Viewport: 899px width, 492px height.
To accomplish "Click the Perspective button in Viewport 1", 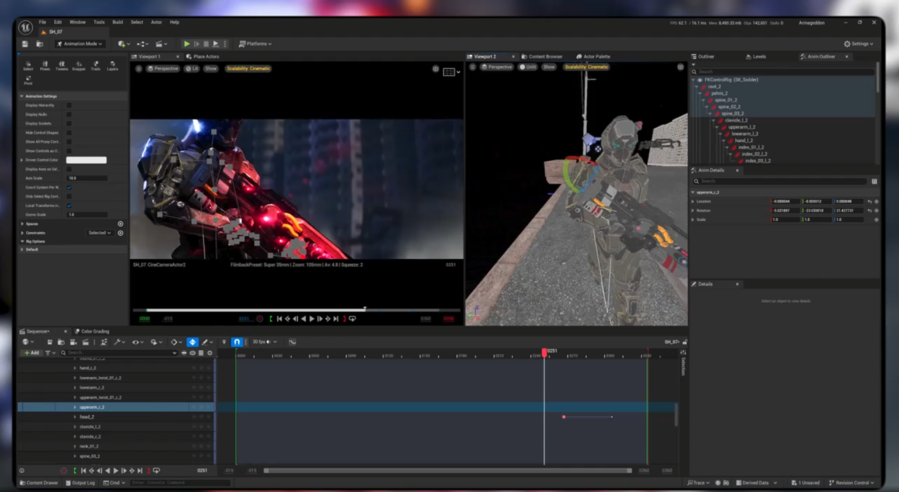I will (163, 68).
